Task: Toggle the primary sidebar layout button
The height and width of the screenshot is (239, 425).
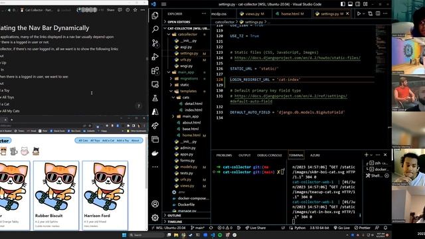Action: point(343,4)
